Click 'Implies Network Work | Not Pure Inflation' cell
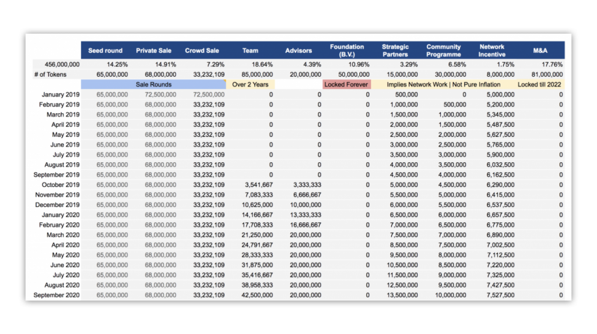 (x=444, y=84)
